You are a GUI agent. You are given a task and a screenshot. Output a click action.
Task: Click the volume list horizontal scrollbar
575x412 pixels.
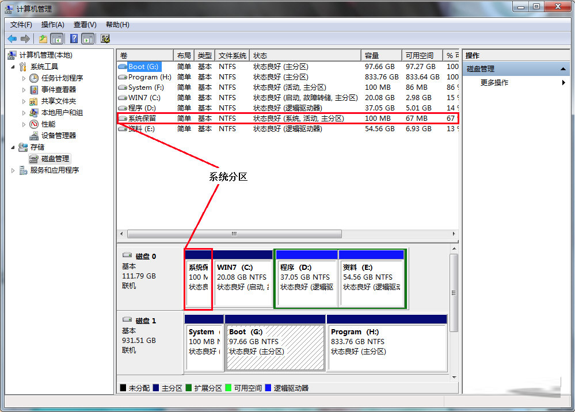click(234, 234)
